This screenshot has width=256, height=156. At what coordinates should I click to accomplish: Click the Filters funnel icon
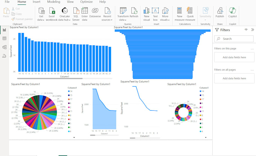[x=216, y=30]
